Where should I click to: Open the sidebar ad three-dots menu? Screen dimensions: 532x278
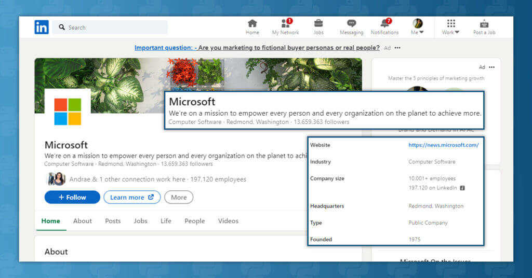point(491,67)
